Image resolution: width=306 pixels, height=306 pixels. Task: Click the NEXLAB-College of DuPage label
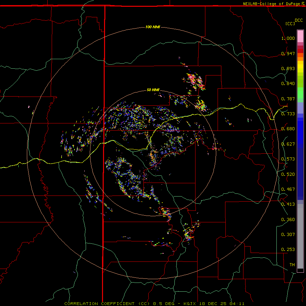click(271, 4)
